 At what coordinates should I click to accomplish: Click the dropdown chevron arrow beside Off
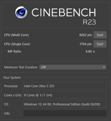(x=104, y=67)
